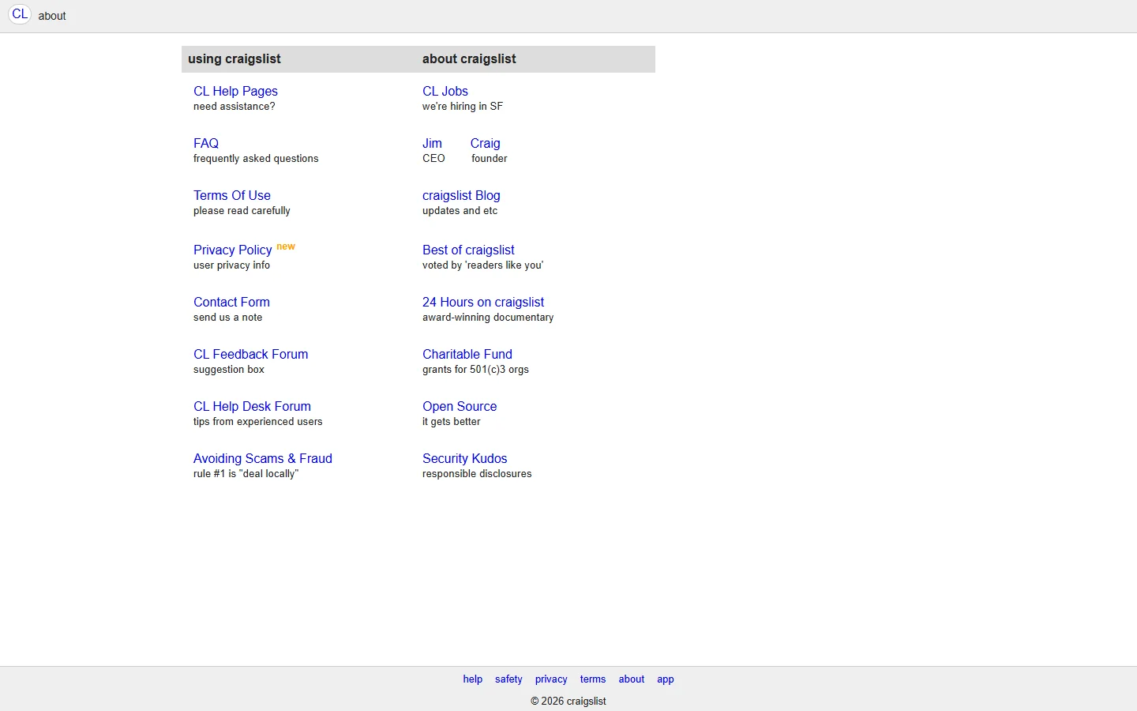View Best of craigslist
This screenshot has height=711, width=1137.
tap(468, 250)
